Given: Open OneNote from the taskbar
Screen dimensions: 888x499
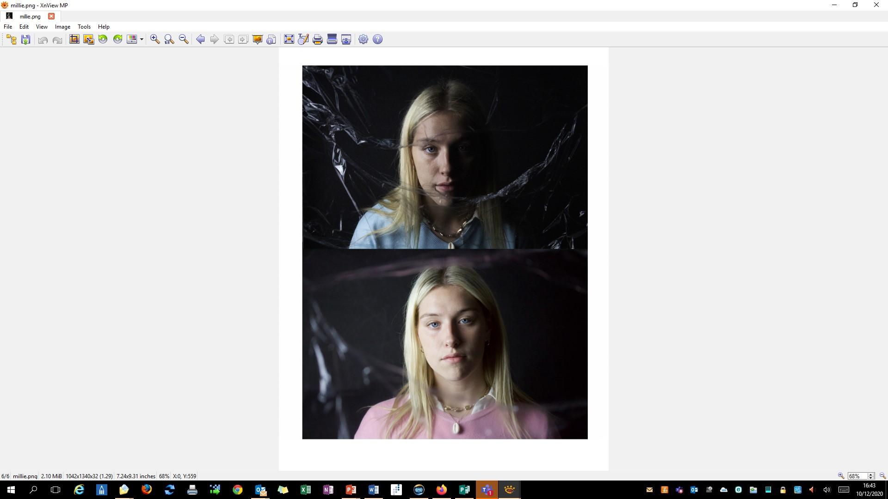Looking at the screenshot, I should point(328,490).
